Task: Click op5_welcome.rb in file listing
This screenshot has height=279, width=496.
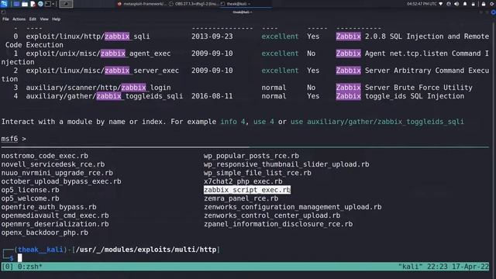Action: (30, 198)
